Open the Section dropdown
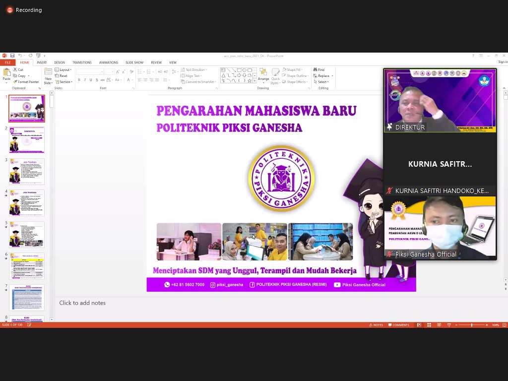 (x=64, y=82)
